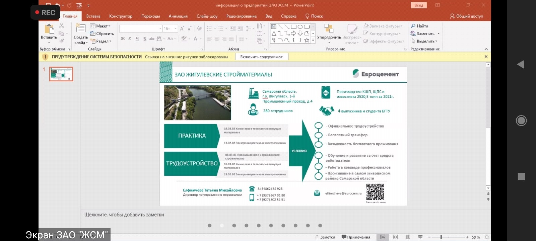Click Общий доступ share button

pyautogui.click(x=466, y=16)
